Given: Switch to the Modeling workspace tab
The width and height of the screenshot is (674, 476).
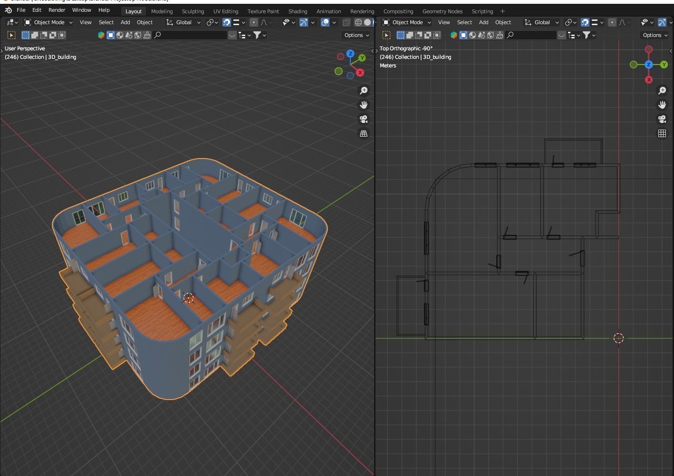Looking at the screenshot, I should [x=162, y=11].
